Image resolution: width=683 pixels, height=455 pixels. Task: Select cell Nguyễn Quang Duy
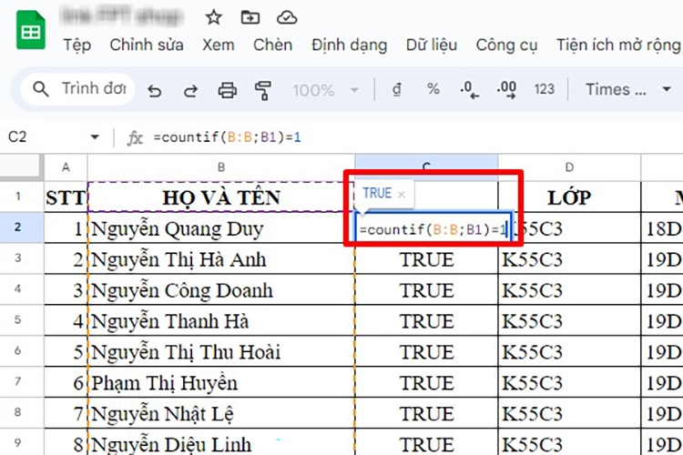(221, 228)
